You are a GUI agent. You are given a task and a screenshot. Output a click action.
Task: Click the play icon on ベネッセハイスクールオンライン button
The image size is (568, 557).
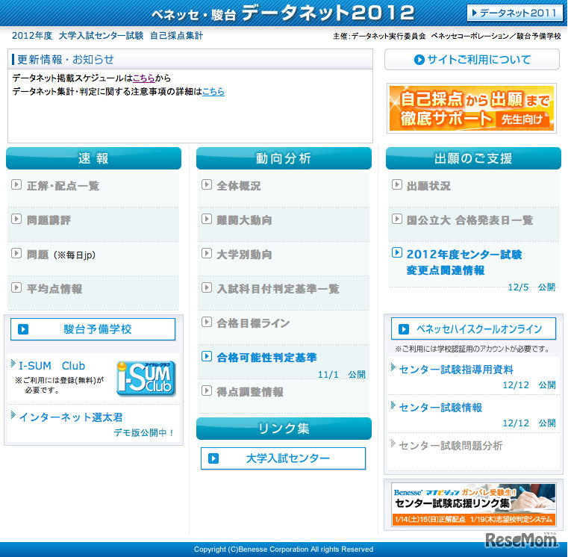(404, 329)
